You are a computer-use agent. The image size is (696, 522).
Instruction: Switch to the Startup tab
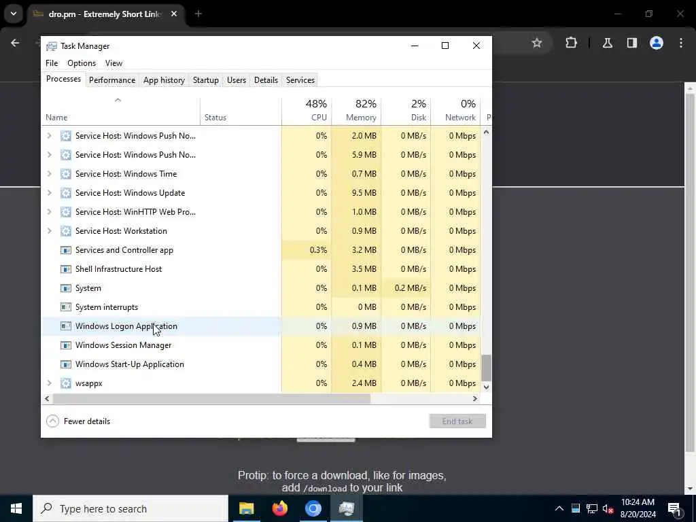point(205,80)
